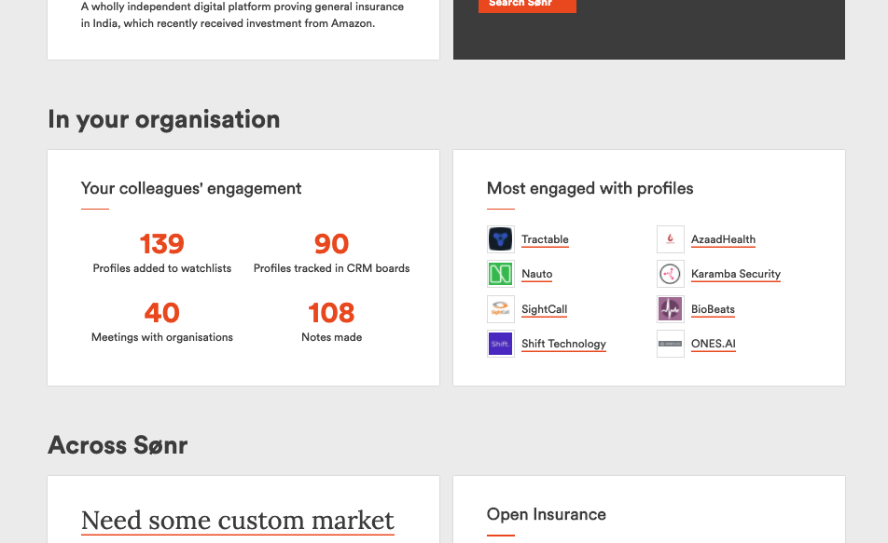888x543 pixels.
Task: Open the Nauto profile link
Action: [537, 275]
